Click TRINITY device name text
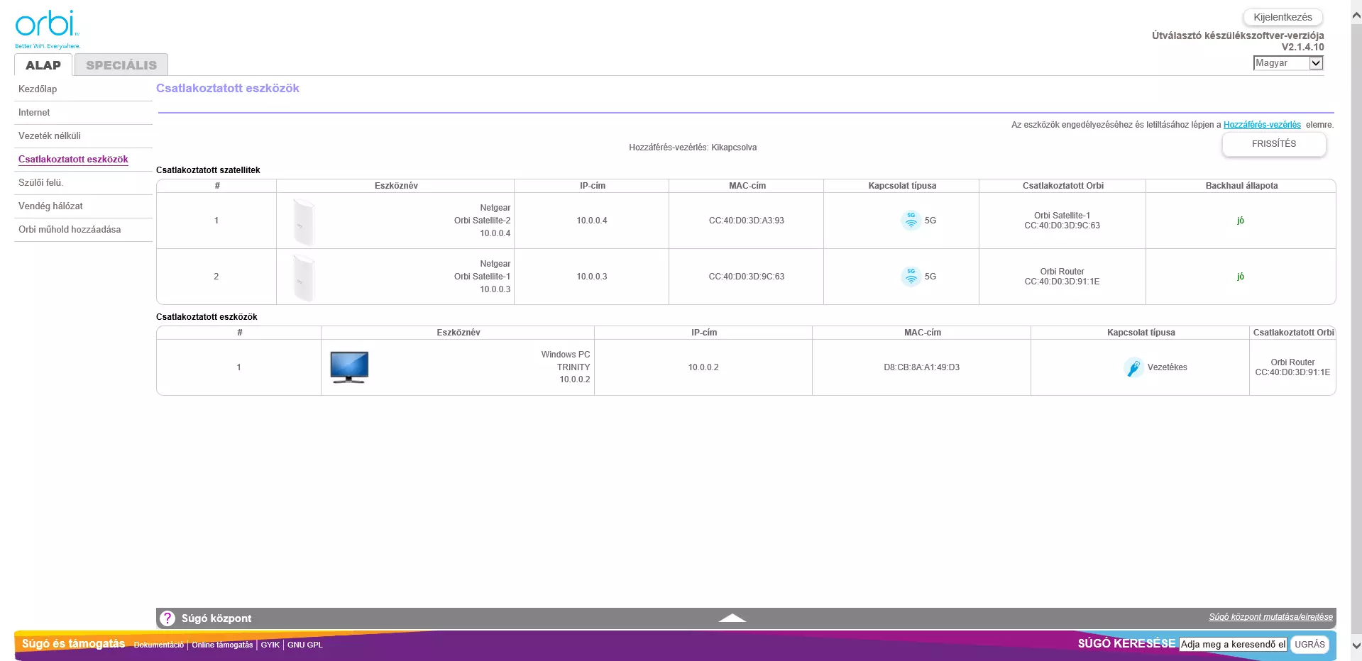This screenshot has width=1362, height=661. [573, 367]
